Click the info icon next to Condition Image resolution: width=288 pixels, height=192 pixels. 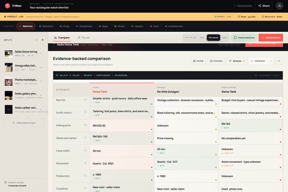pos(85,188)
